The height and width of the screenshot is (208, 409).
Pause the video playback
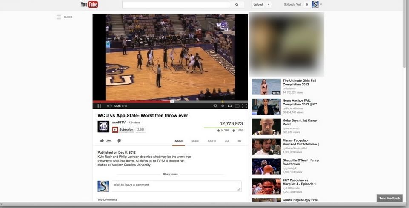[99, 106]
